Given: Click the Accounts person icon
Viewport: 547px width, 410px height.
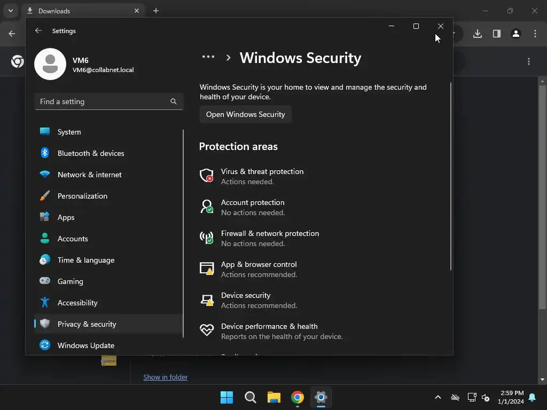Looking at the screenshot, I should pos(45,238).
